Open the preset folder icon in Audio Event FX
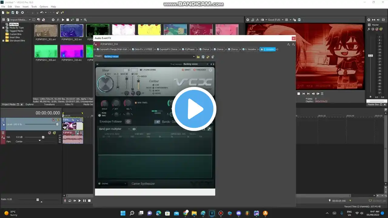Viewport: 388px width, 218px height. [198, 57]
